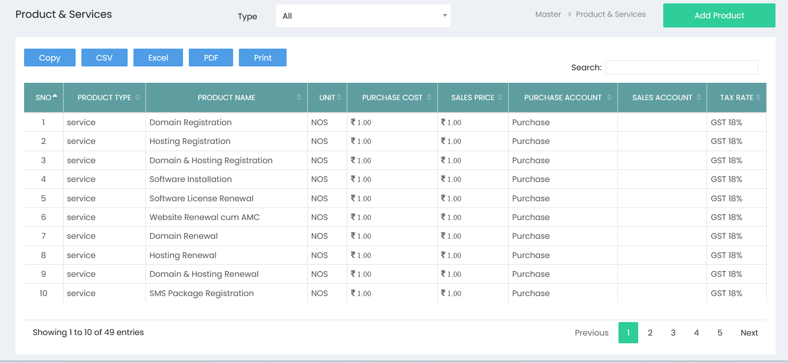Focus the Search input field

click(x=682, y=67)
